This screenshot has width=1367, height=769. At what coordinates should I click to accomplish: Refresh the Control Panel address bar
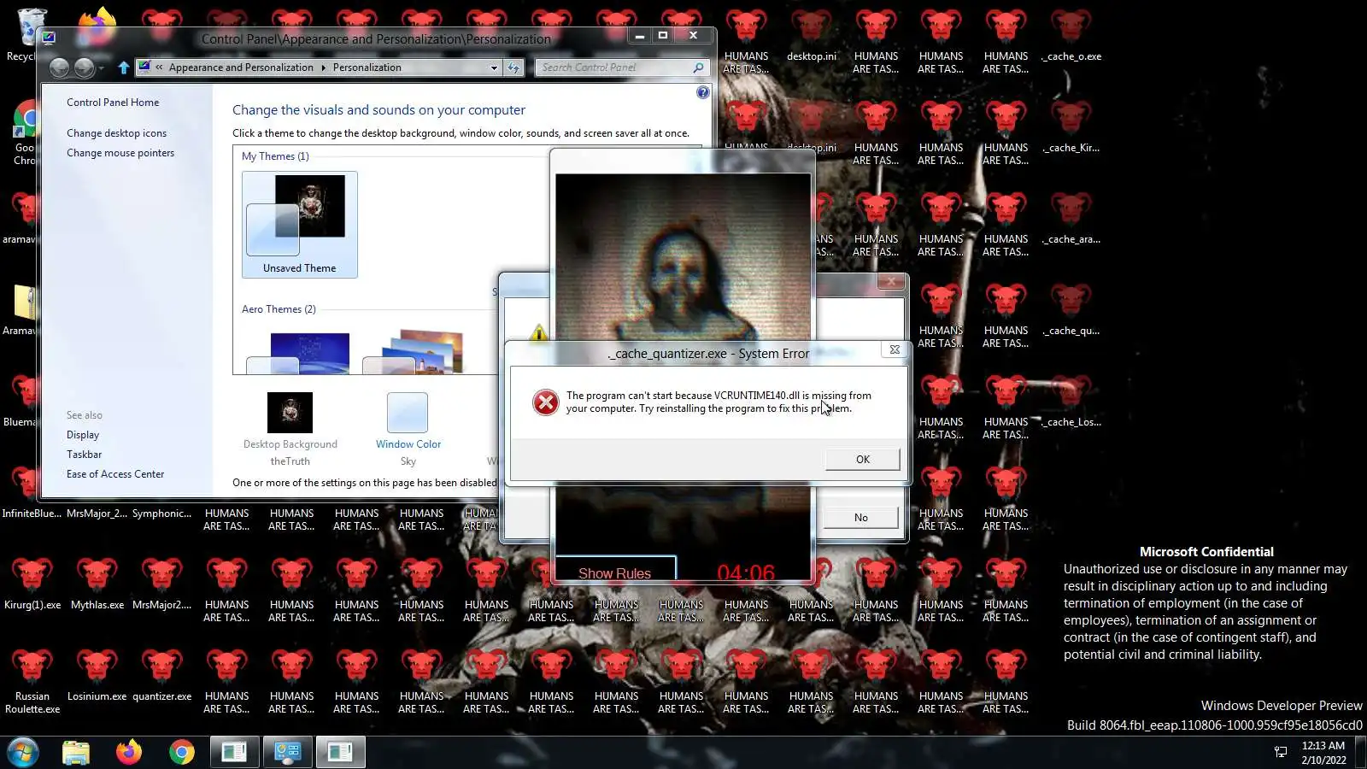(x=513, y=68)
